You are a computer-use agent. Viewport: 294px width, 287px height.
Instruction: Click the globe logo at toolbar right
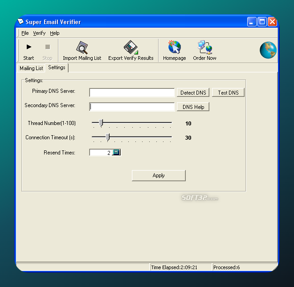(268, 50)
